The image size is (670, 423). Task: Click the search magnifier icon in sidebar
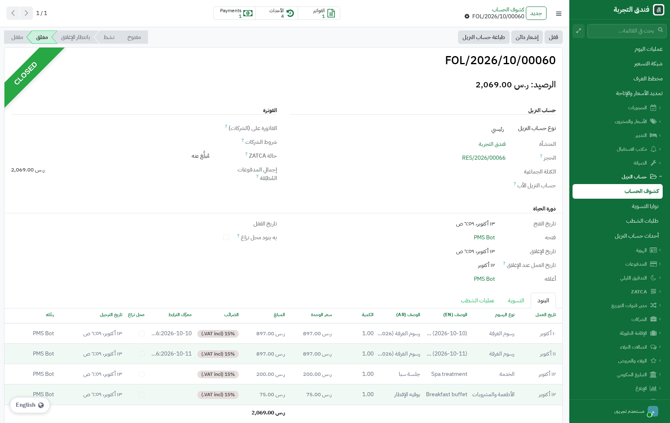(661, 30)
